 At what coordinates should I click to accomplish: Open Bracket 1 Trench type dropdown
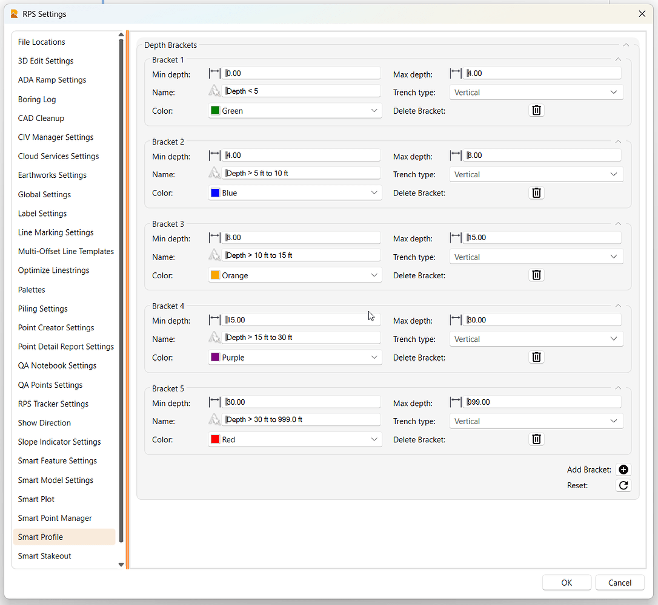536,92
